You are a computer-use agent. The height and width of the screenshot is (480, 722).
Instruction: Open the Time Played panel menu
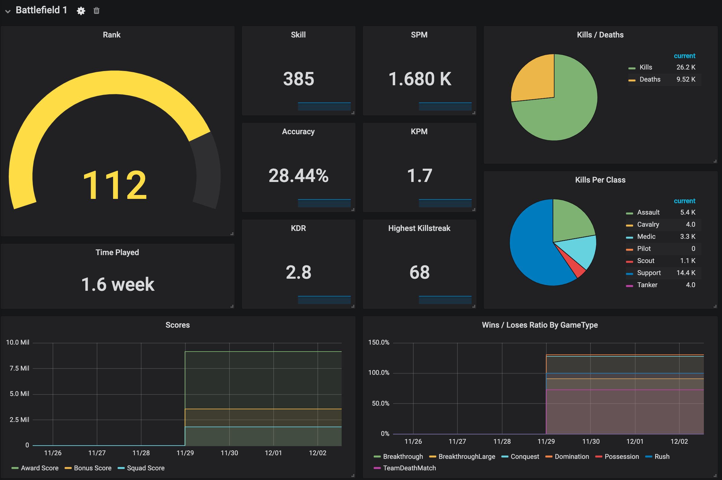117,252
